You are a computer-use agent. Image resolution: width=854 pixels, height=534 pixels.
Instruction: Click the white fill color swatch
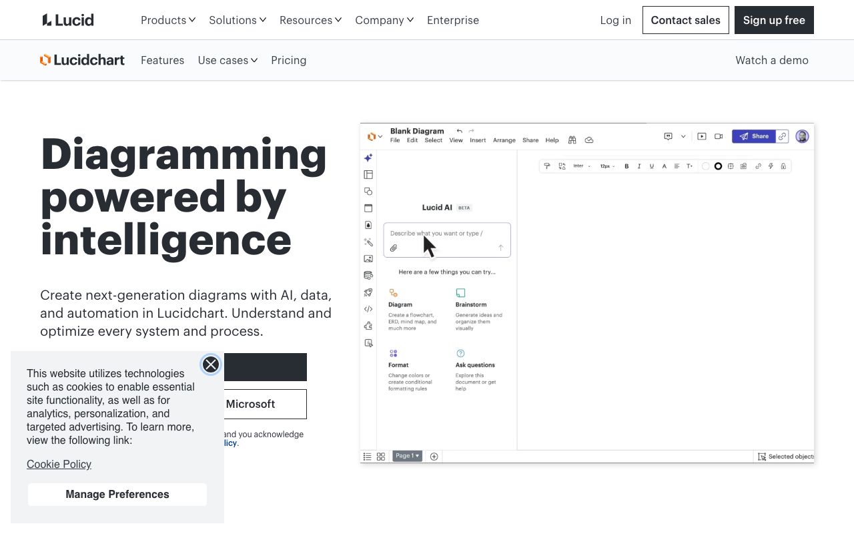click(705, 166)
